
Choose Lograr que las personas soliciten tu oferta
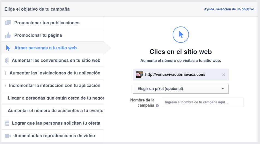point(52,123)
